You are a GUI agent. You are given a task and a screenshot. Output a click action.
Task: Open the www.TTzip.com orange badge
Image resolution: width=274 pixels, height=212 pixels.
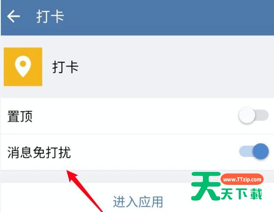pos(242,179)
